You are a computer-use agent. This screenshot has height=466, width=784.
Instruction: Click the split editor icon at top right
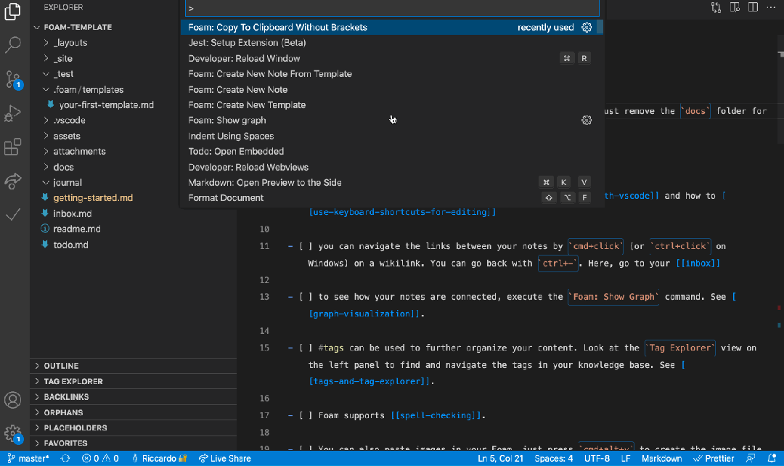(753, 7)
